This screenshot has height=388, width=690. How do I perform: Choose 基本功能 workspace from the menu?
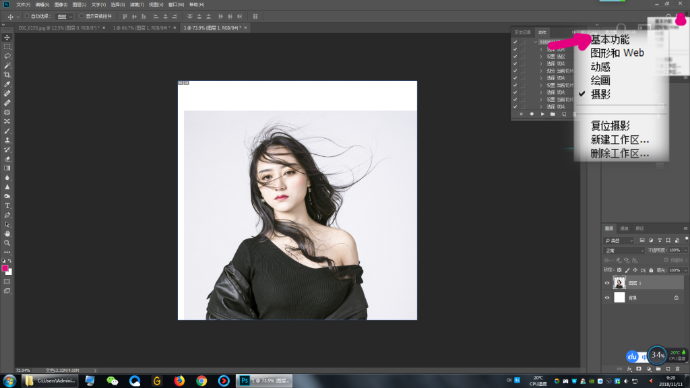pos(610,40)
